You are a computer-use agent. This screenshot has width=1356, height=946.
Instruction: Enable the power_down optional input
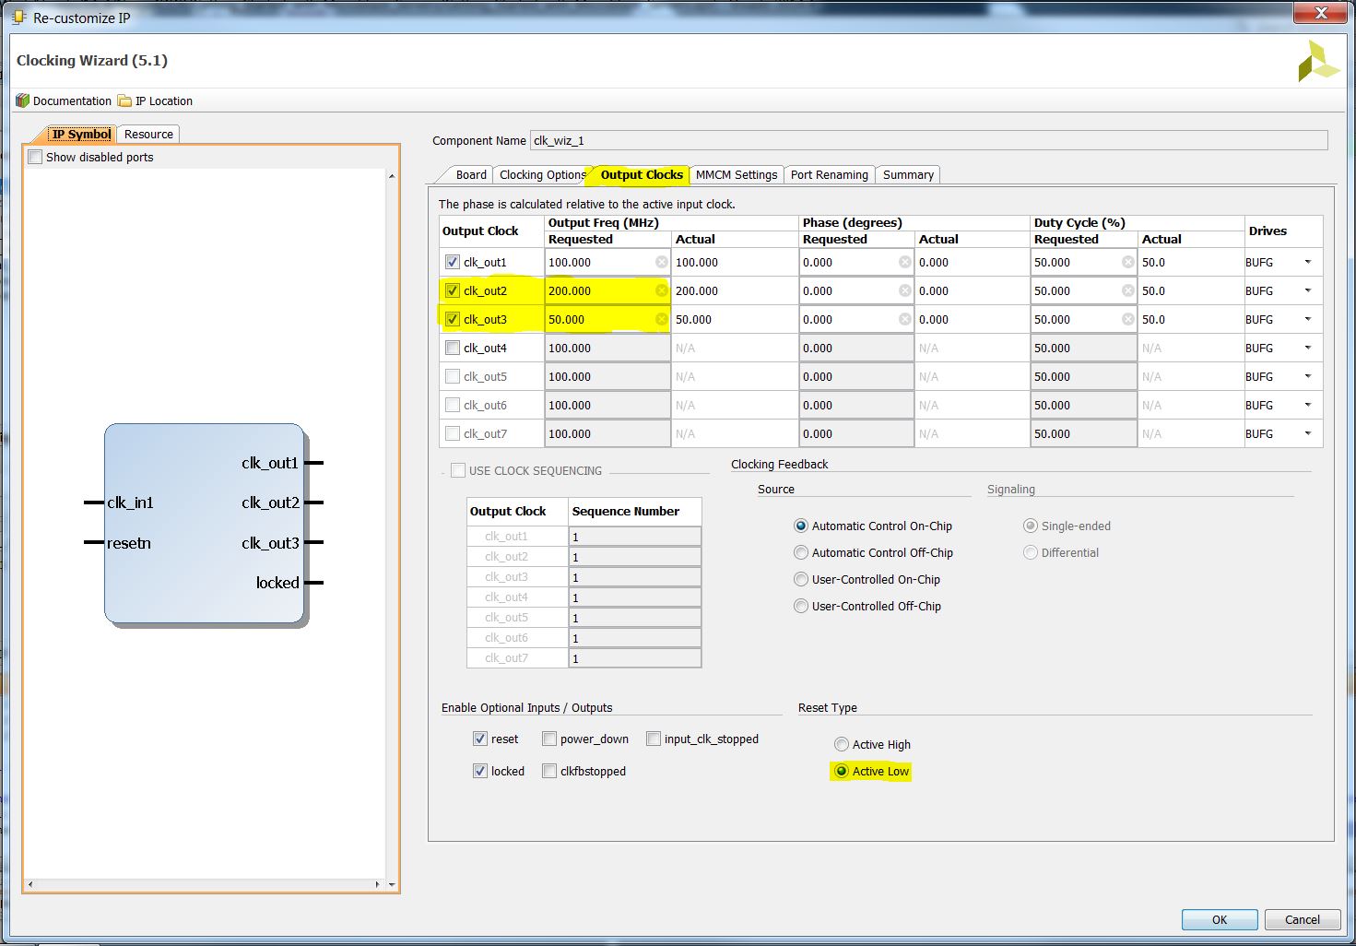click(x=549, y=739)
